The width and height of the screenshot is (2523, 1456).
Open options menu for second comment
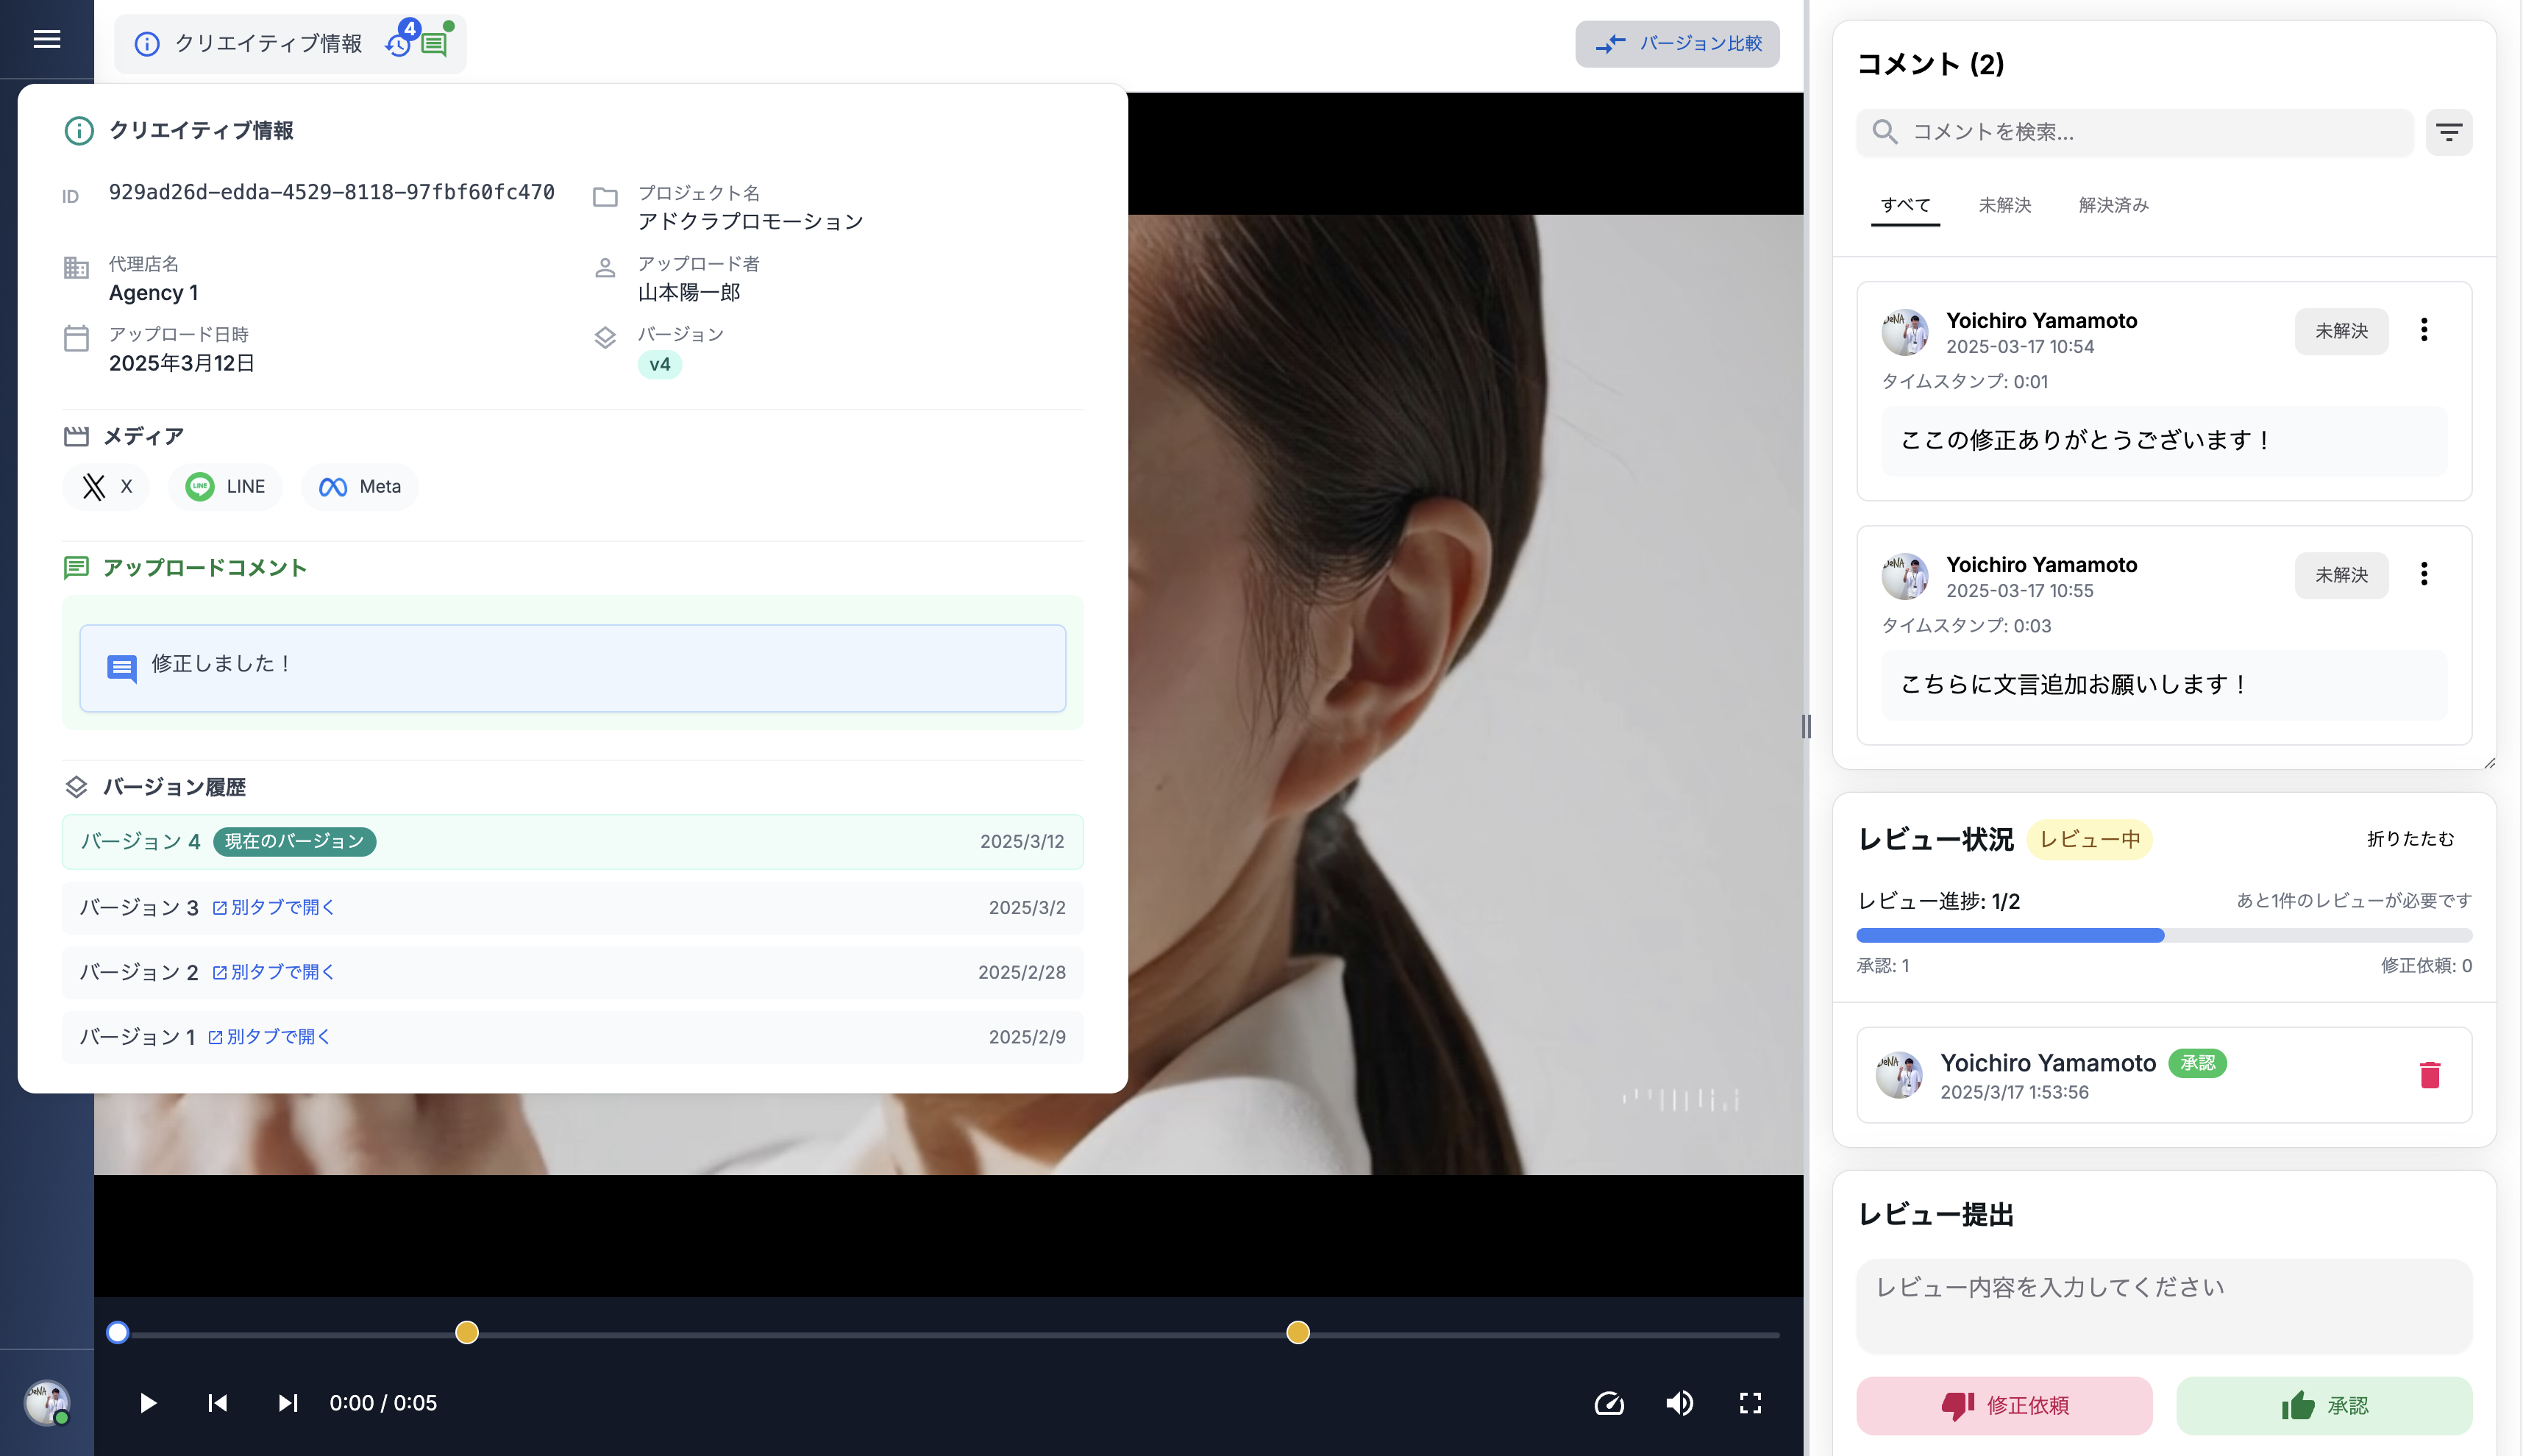coord(2424,574)
